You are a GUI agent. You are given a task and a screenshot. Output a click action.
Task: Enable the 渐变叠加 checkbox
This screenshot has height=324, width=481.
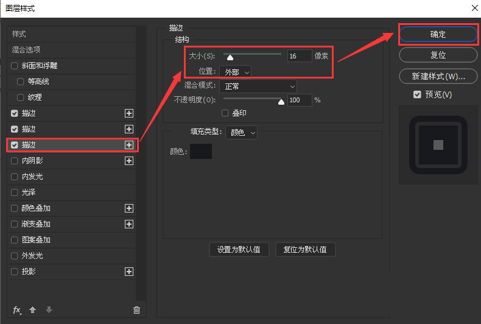tap(15, 224)
